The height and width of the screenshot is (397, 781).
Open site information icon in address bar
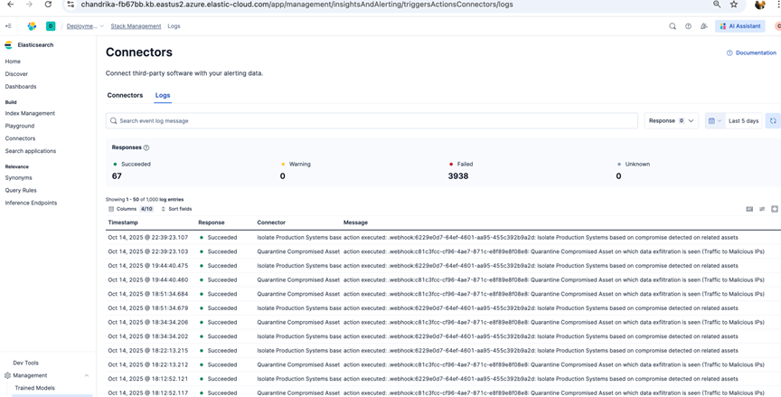tap(71, 5)
